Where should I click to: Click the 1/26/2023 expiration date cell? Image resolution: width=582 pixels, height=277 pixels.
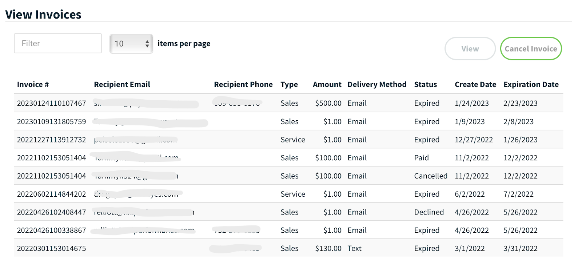coord(520,140)
